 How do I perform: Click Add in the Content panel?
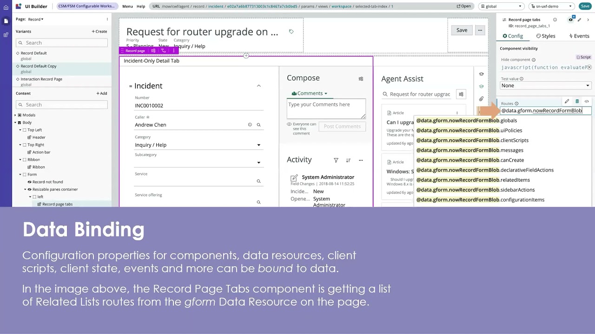pyautogui.click(x=102, y=93)
